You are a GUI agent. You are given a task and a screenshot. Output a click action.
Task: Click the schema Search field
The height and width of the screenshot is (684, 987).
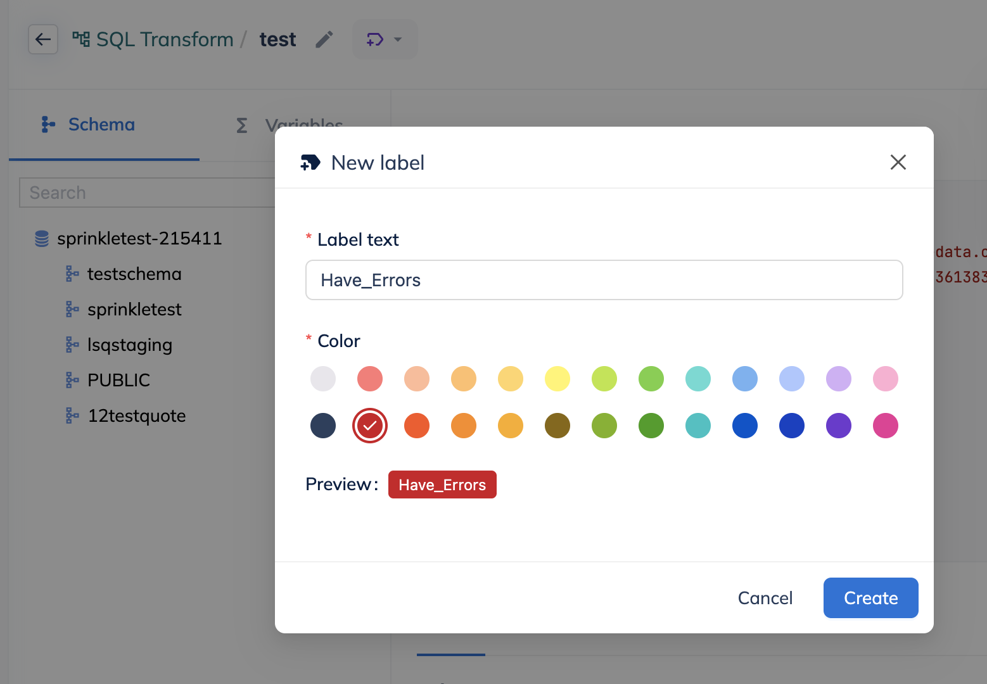(147, 193)
